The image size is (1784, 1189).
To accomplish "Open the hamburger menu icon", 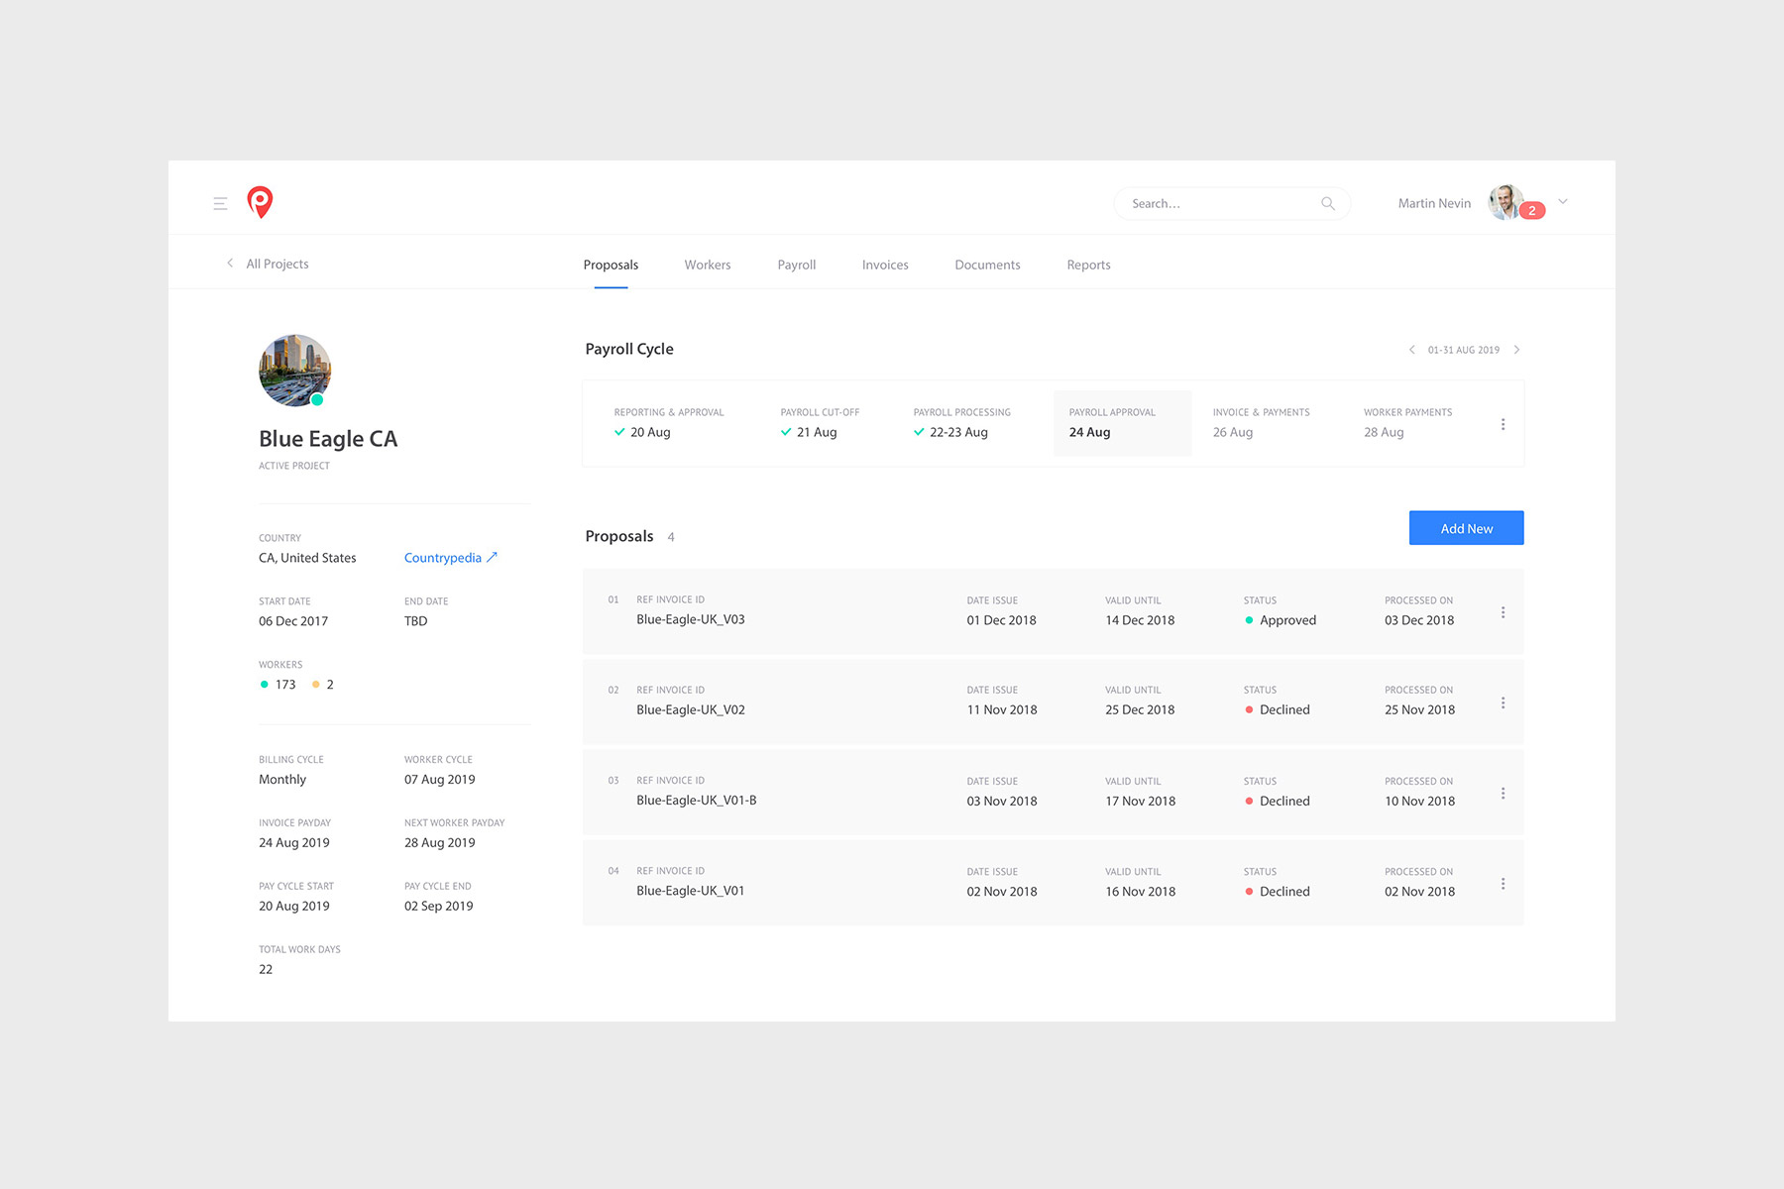I will [x=220, y=203].
